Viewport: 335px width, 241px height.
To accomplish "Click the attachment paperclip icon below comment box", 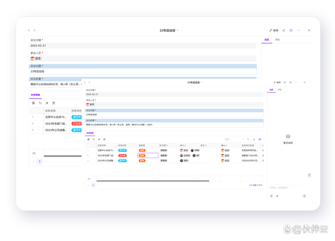I will (x=277, y=196).
